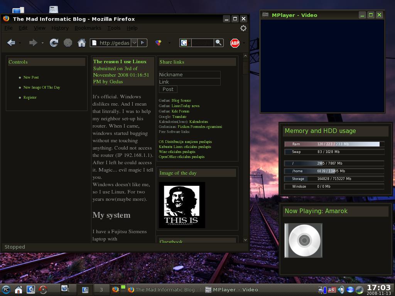Open volume control in system tray
The height and width of the screenshot is (296, 395).
click(x=341, y=290)
